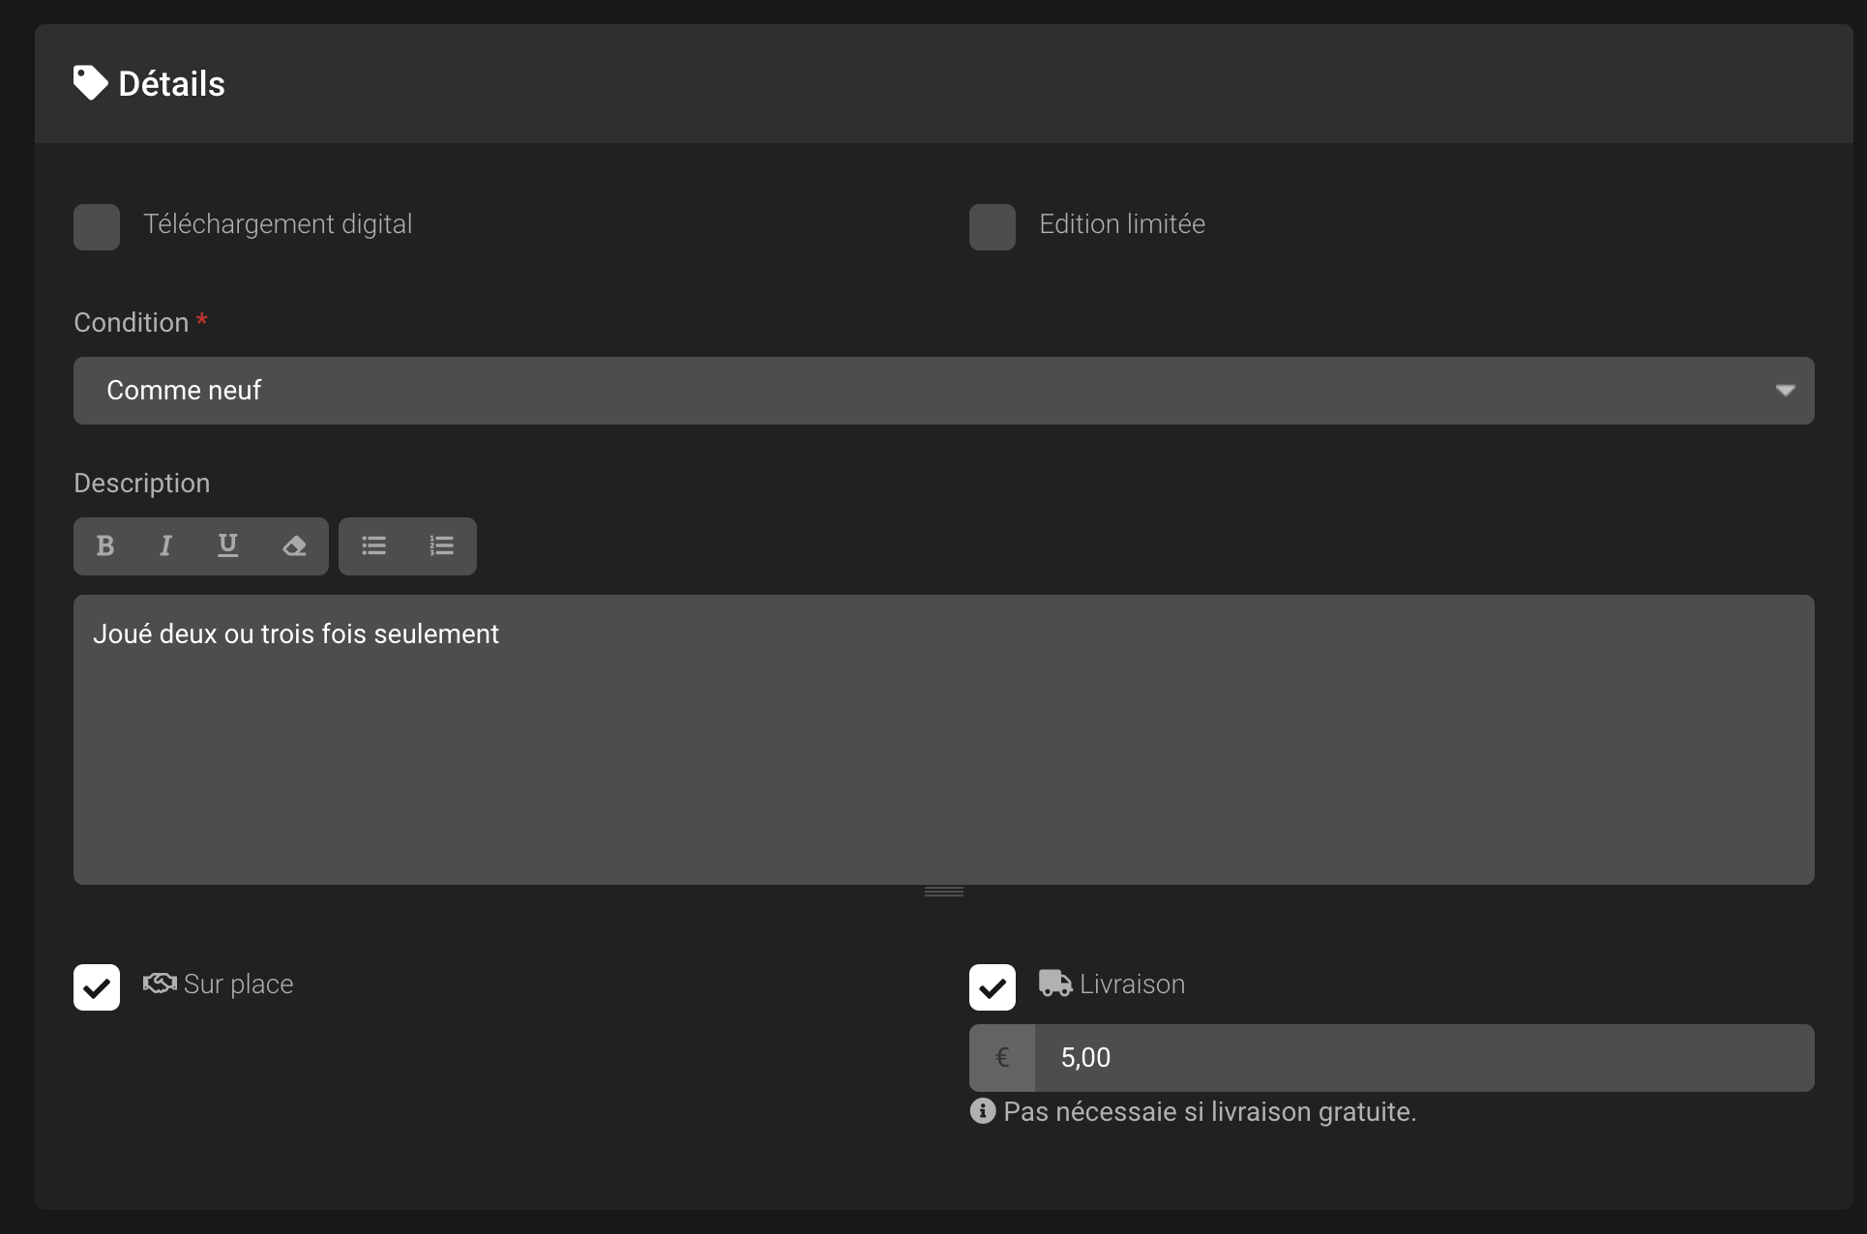Click the info icon by the delivery note
This screenshot has width=1867, height=1234.
click(x=982, y=1111)
